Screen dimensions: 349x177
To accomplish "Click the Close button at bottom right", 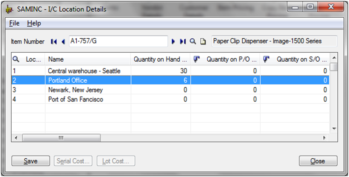I will coord(318,161).
